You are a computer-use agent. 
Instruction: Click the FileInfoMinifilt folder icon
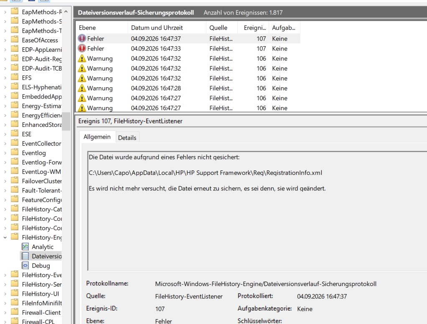[x=15, y=303]
